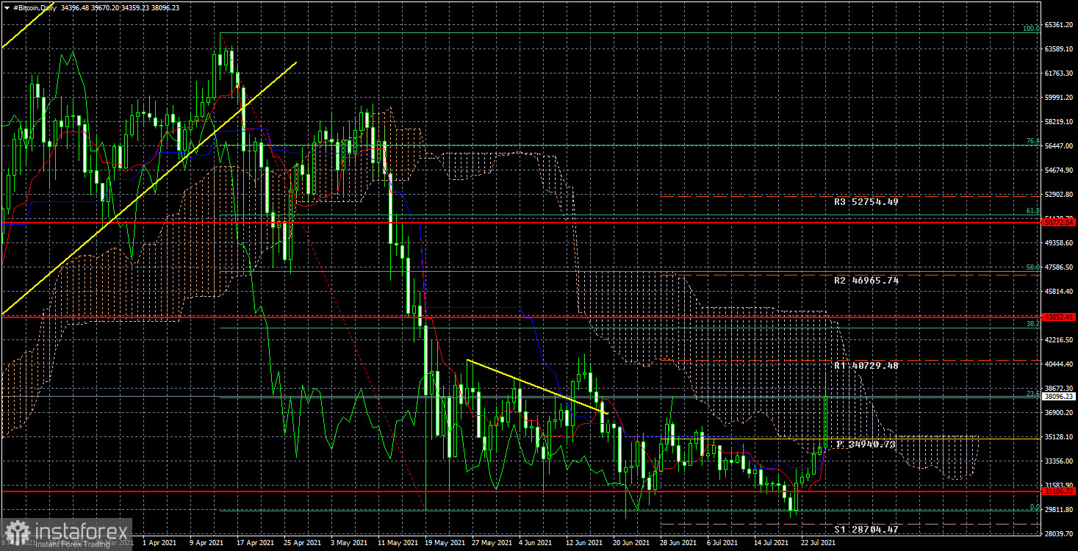Click the 4 Jun 2021 date label
Screen dimensions: 1078x551
tap(536, 543)
